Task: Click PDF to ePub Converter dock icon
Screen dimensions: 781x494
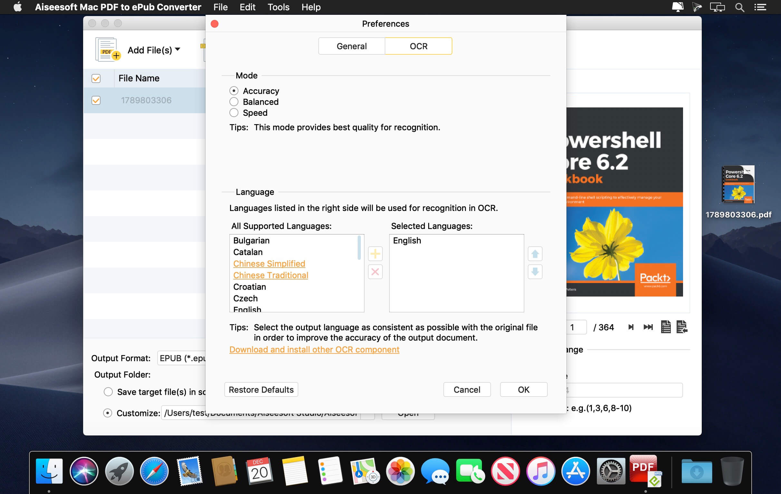Action: pos(645,471)
